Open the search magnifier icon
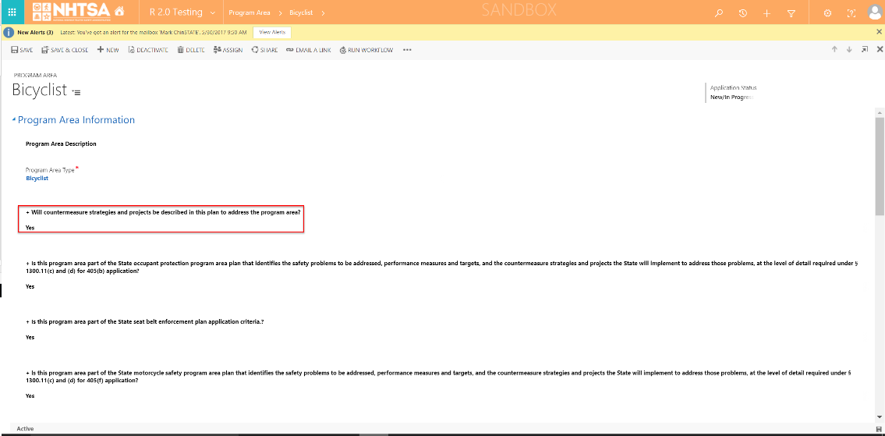This screenshot has height=436, width=885. tap(719, 13)
